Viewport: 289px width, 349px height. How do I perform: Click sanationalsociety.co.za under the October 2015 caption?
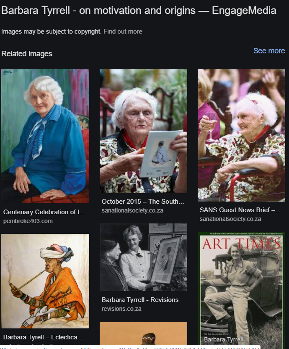132,210
